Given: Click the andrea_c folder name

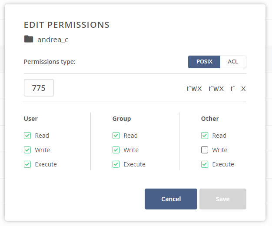Looking at the screenshot, I should (53, 40).
